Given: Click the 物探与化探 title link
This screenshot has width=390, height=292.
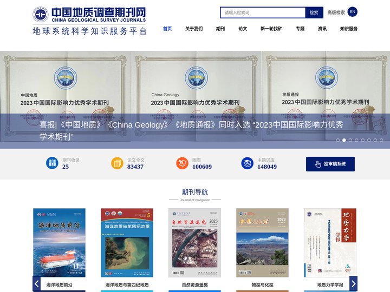Looking at the screenshot, I should click(262, 285).
